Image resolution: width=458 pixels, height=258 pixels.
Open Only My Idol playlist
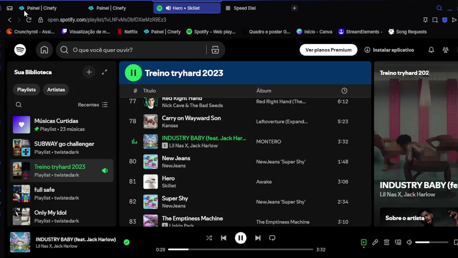62,216
